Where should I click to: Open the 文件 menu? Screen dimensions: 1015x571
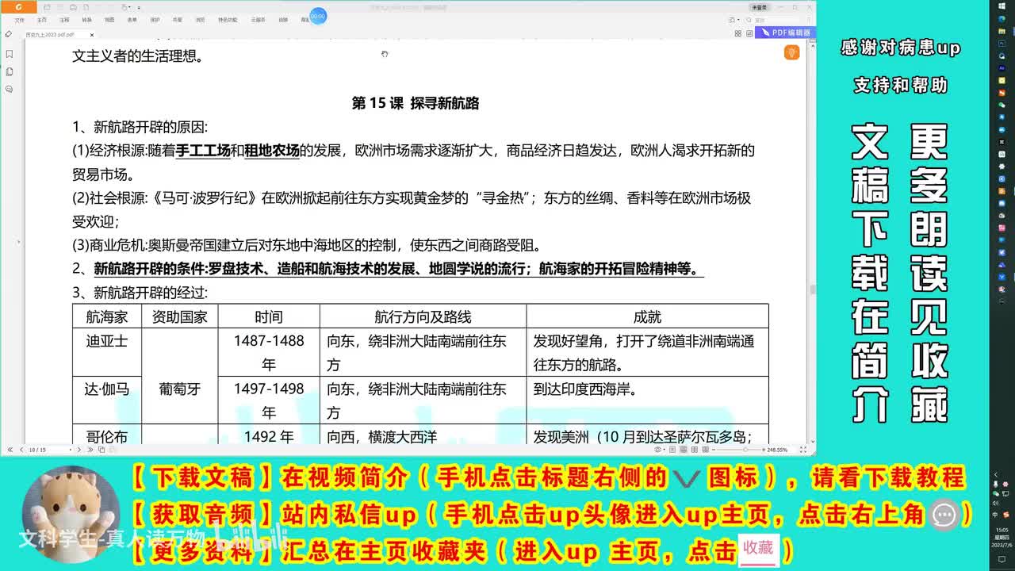[x=20, y=20]
